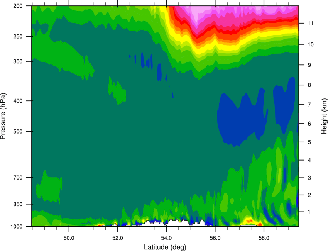
Task: Click the 58.0 latitude tick label
Action: tap(264, 238)
